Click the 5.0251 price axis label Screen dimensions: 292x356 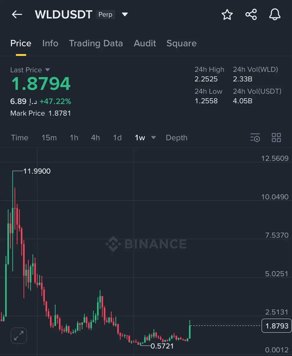tap(277, 274)
